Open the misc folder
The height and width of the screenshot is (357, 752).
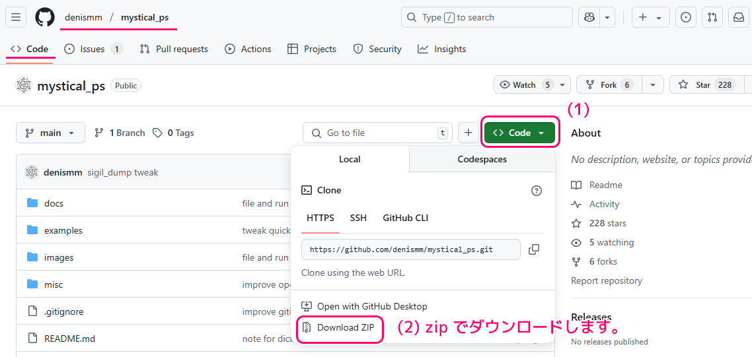point(54,284)
